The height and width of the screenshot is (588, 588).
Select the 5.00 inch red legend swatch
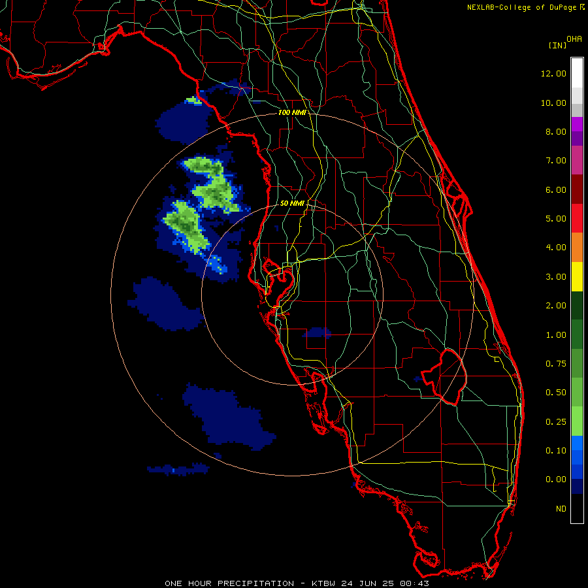click(577, 218)
